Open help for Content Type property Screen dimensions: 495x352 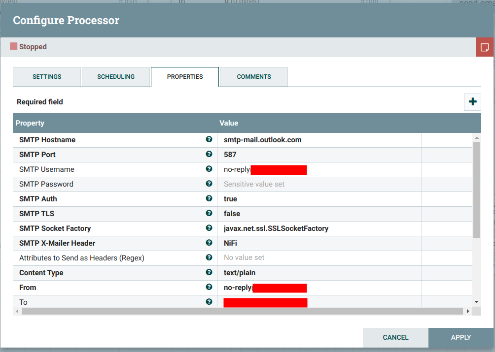click(209, 272)
